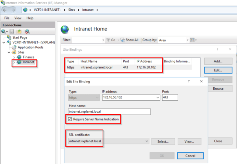Click the IP Address column header
The width and height of the screenshot is (237, 164).
pos(149,61)
